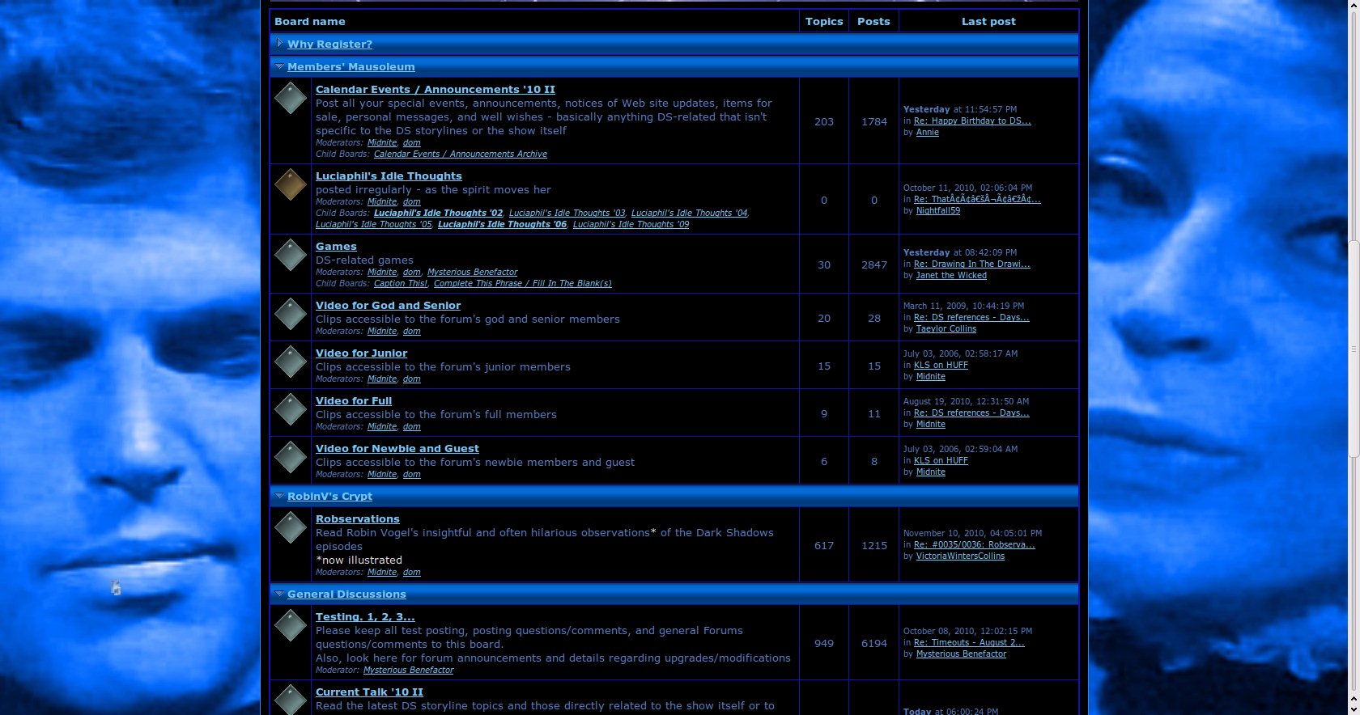The height and width of the screenshot is (715, 1360).
Task: Click the Video for God and Senior icon
Action: (290, 314)
